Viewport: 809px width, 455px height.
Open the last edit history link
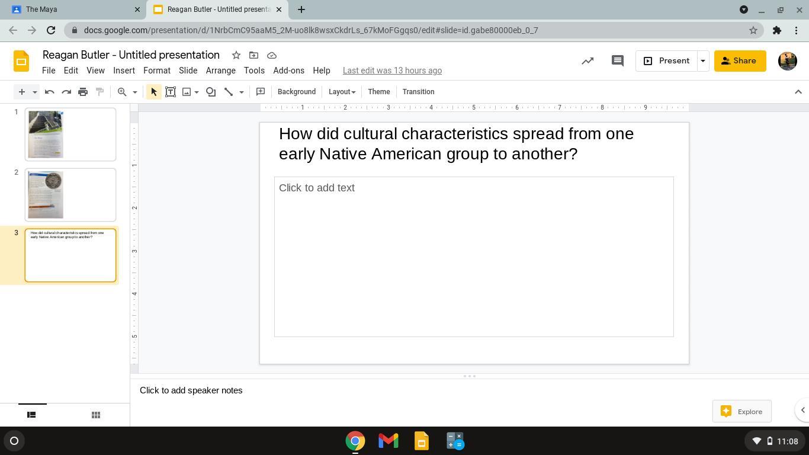point(392,71)
